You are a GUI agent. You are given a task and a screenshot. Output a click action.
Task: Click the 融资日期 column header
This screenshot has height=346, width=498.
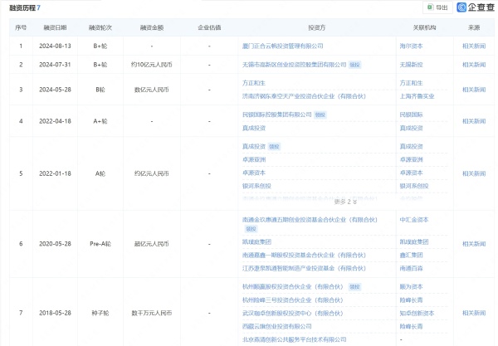[x=55, y=27]
